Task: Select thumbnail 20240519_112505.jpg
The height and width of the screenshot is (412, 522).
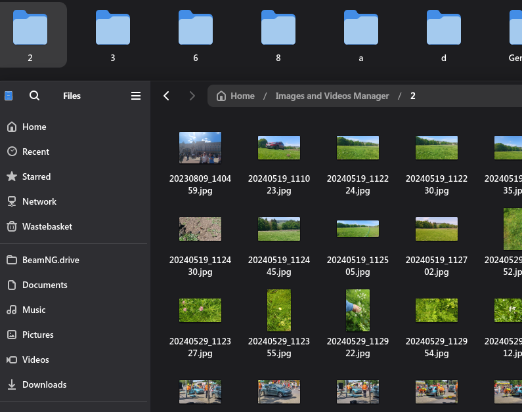Action: [358, 229]
